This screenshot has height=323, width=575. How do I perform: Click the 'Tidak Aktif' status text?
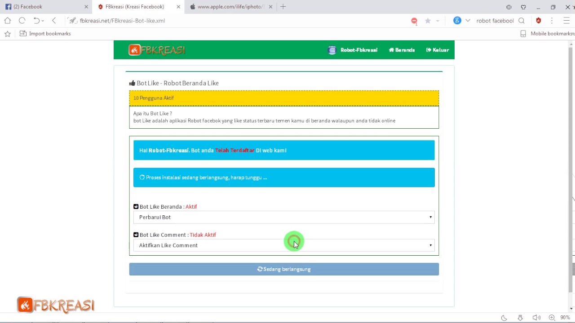203,235
